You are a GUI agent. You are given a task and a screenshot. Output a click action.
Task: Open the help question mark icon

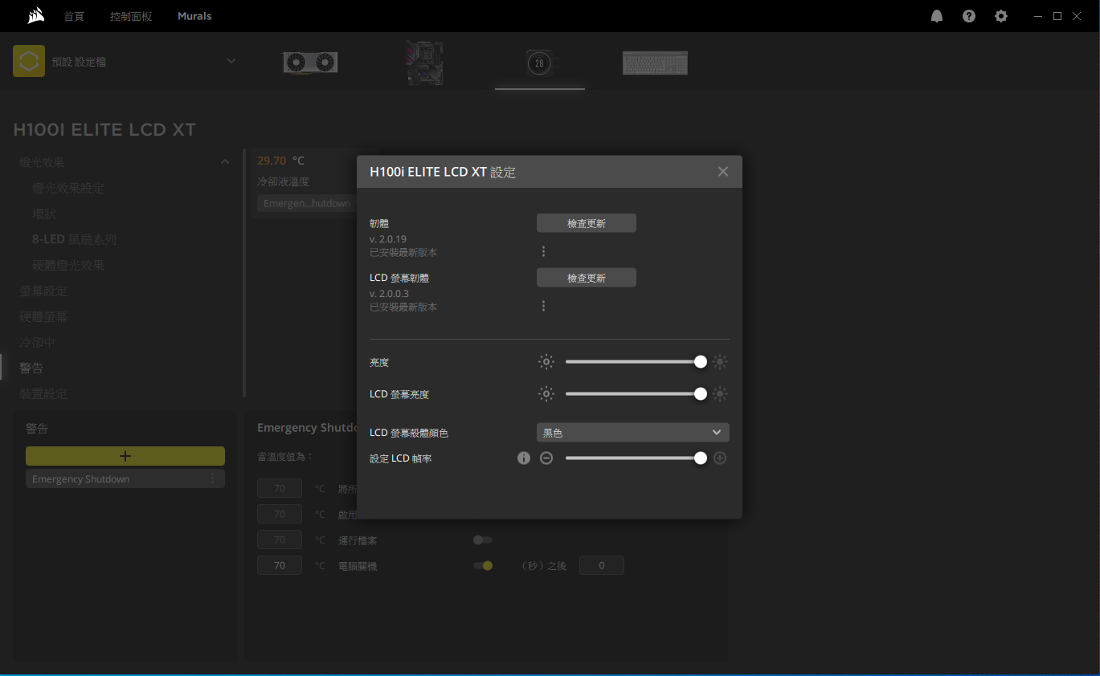[969, 16]
